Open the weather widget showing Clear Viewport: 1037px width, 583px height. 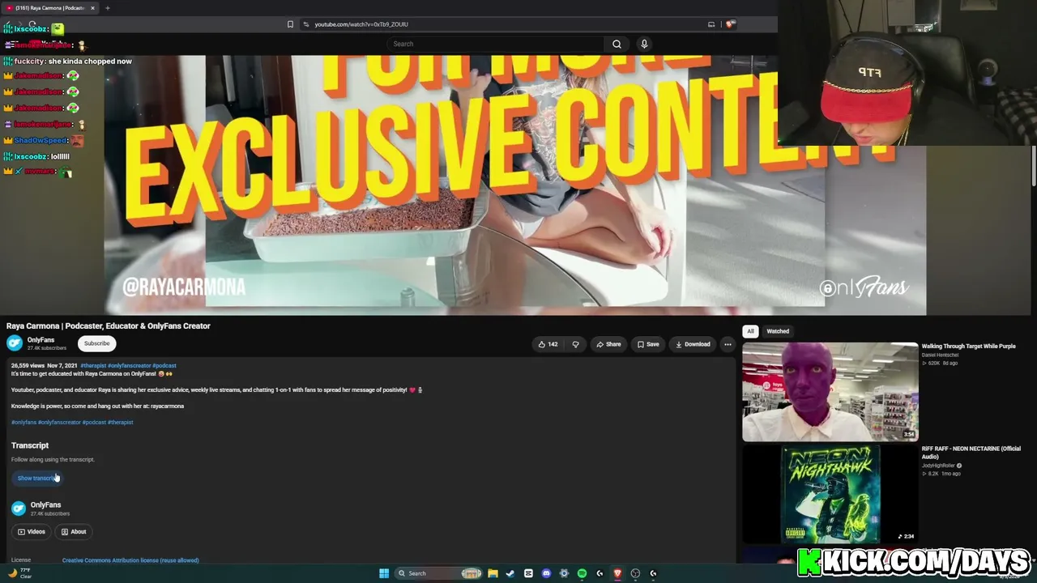click(x=19, y=573)
